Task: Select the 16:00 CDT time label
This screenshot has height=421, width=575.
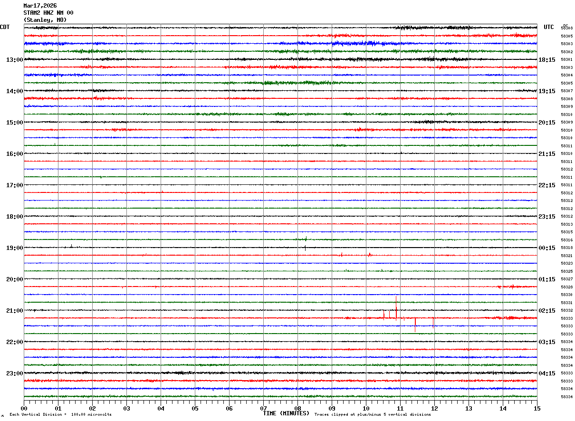Action: (14, 154)
